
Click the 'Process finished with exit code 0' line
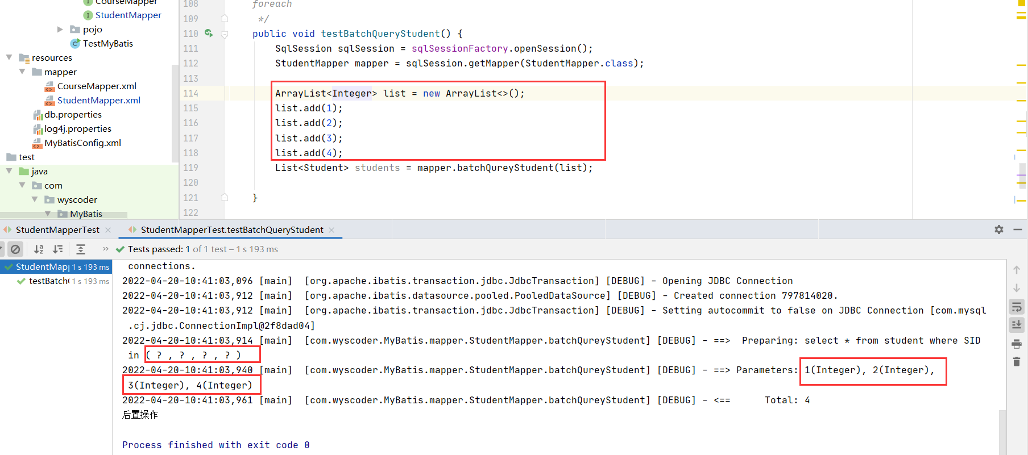tap(216, 445)
